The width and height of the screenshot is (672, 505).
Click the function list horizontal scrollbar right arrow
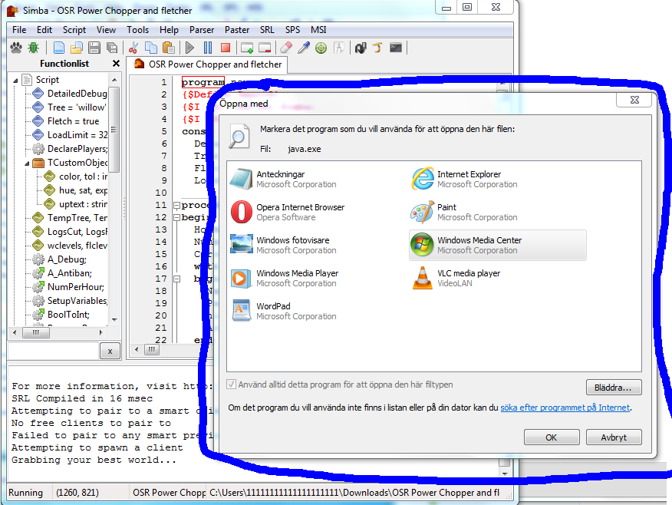100,332
